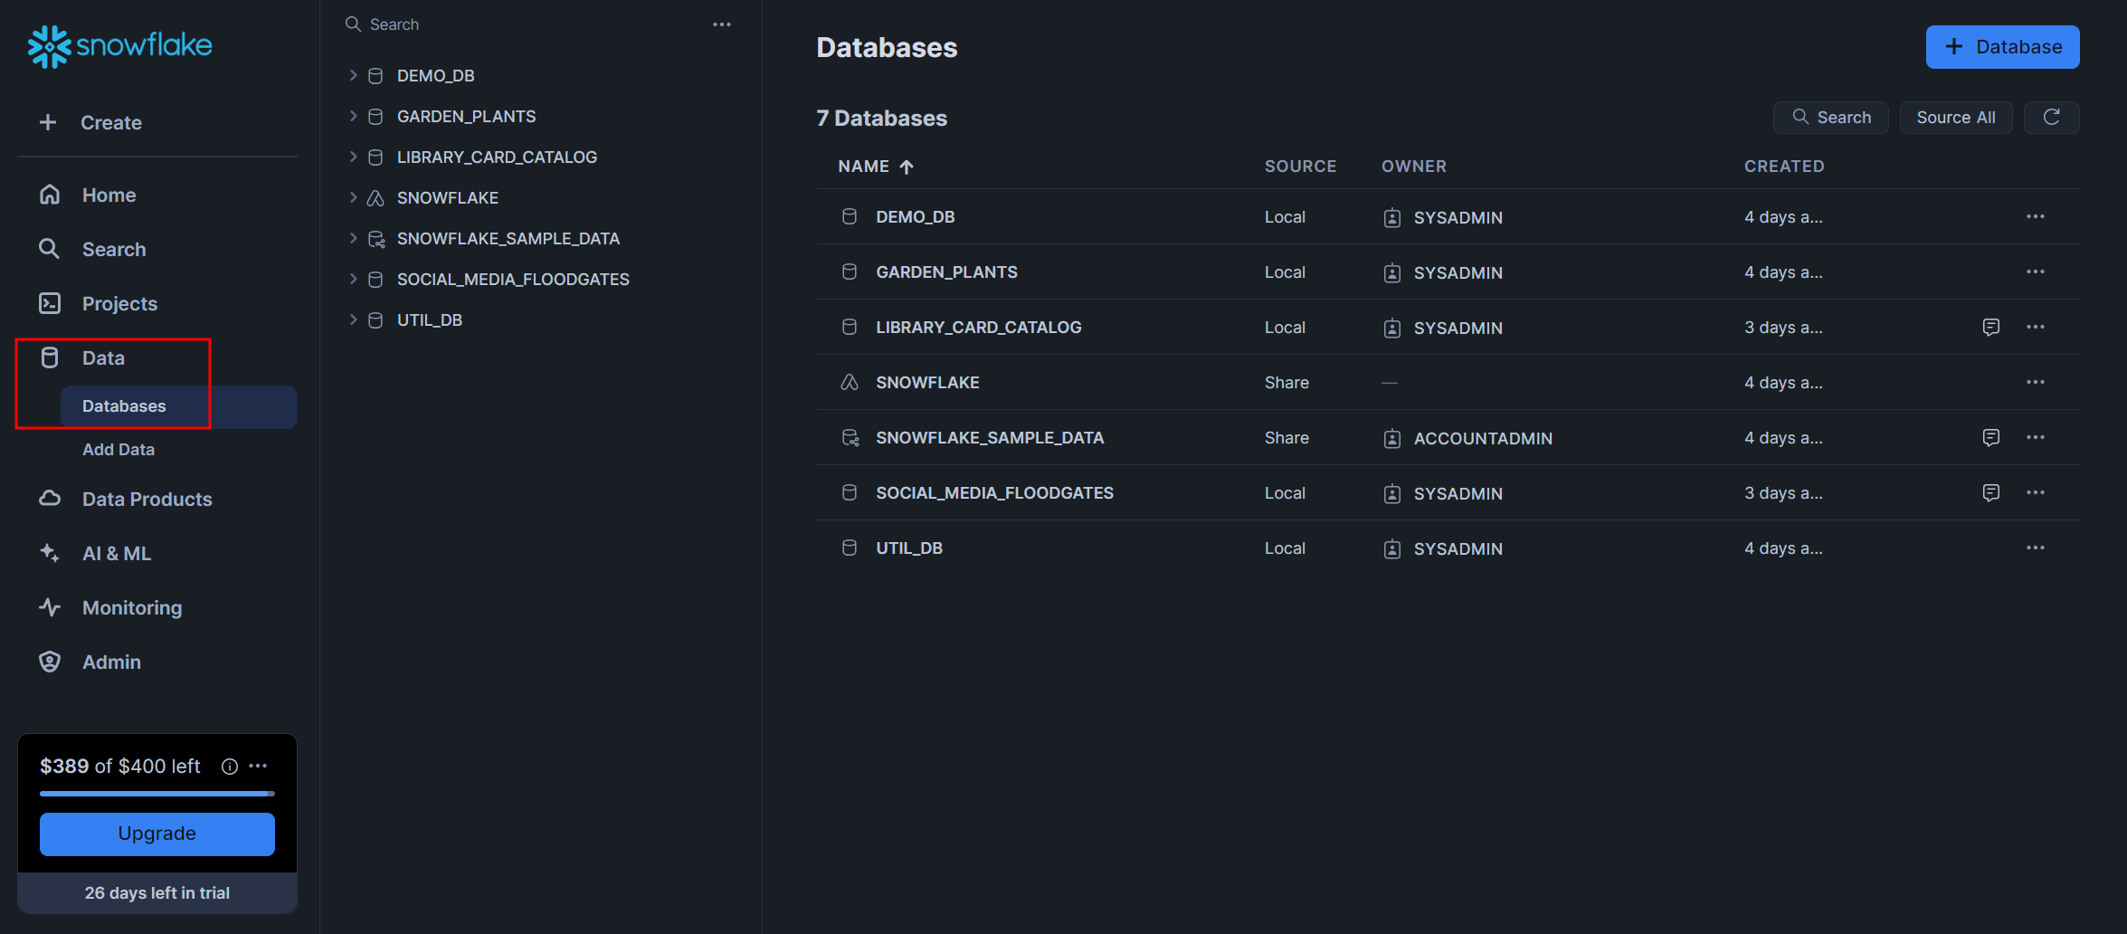This screenshot has width=2127, height=934.
Task: Click the trial credit info icon
Action: click(x=230, y=767)
